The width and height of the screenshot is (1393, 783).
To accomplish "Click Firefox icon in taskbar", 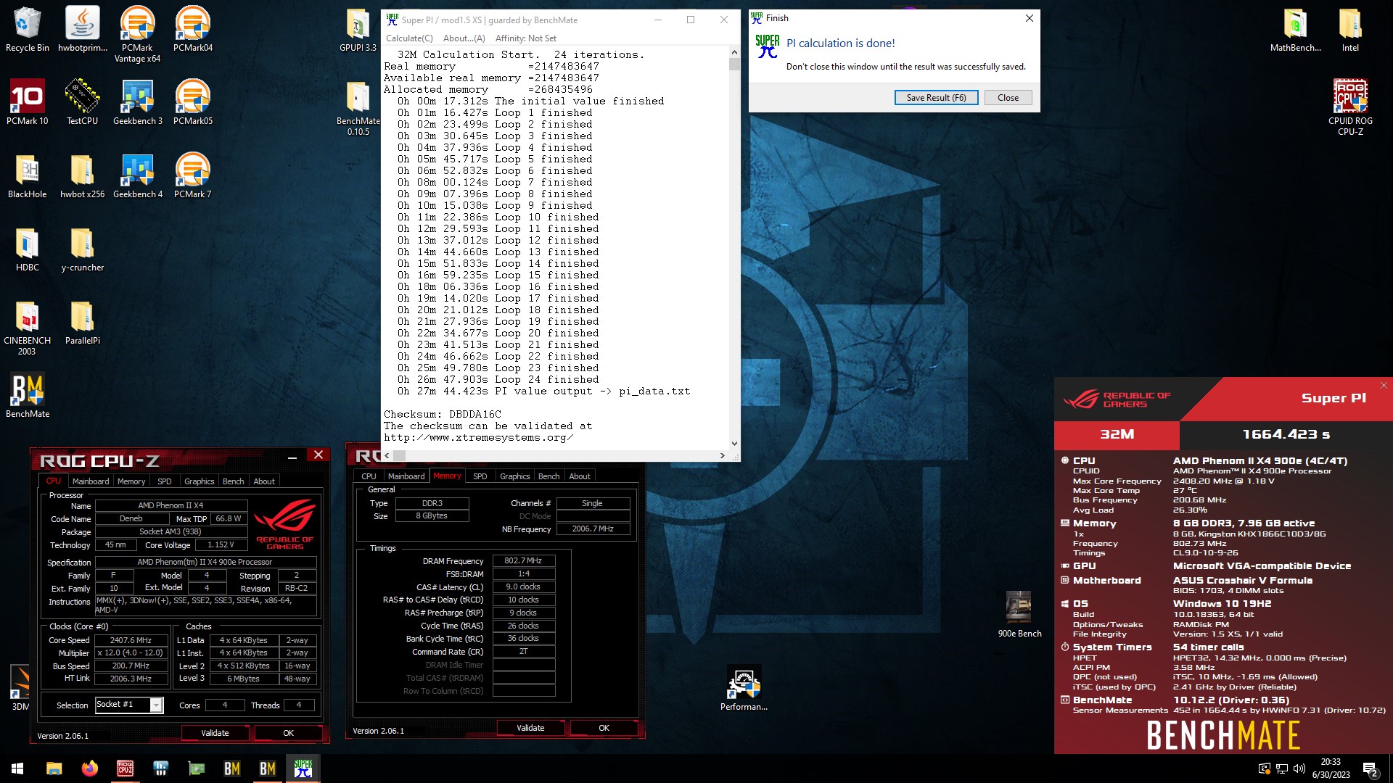I will click(89, 768).
